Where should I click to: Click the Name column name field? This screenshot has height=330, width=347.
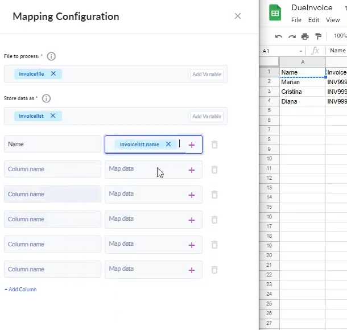pos(52,144)
